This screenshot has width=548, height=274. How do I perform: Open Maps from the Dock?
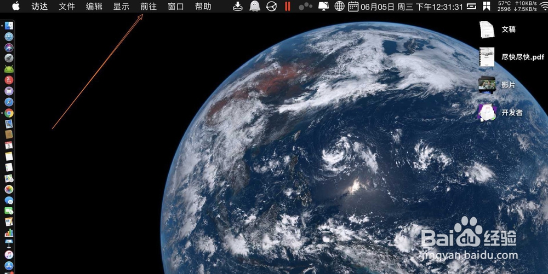[x=9, y=178]
